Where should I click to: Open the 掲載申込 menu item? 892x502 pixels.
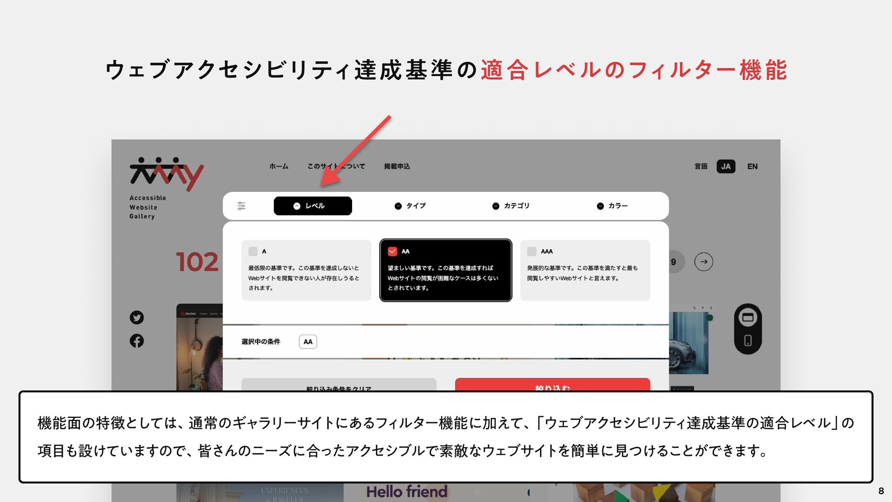coord(397,166)
